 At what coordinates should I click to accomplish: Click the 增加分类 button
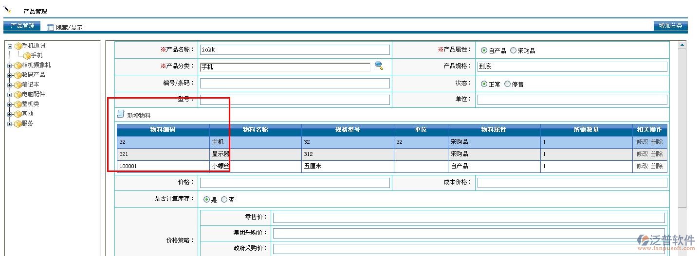point(670,26)
